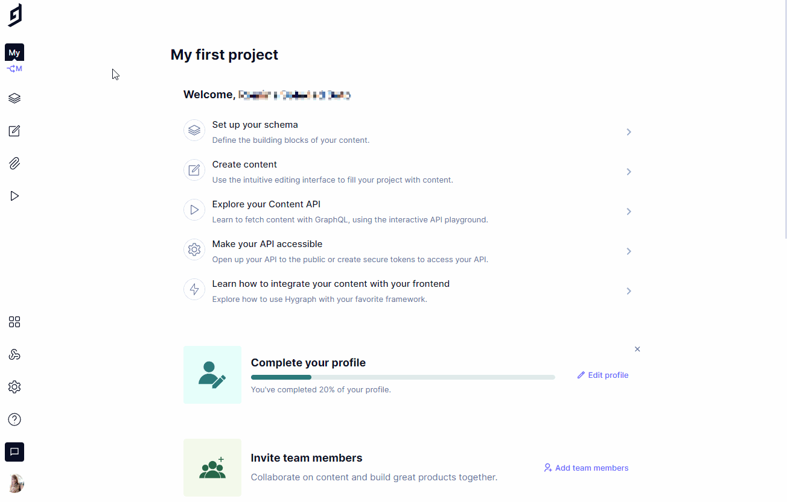Open the chat support icon

click(14, 452)
